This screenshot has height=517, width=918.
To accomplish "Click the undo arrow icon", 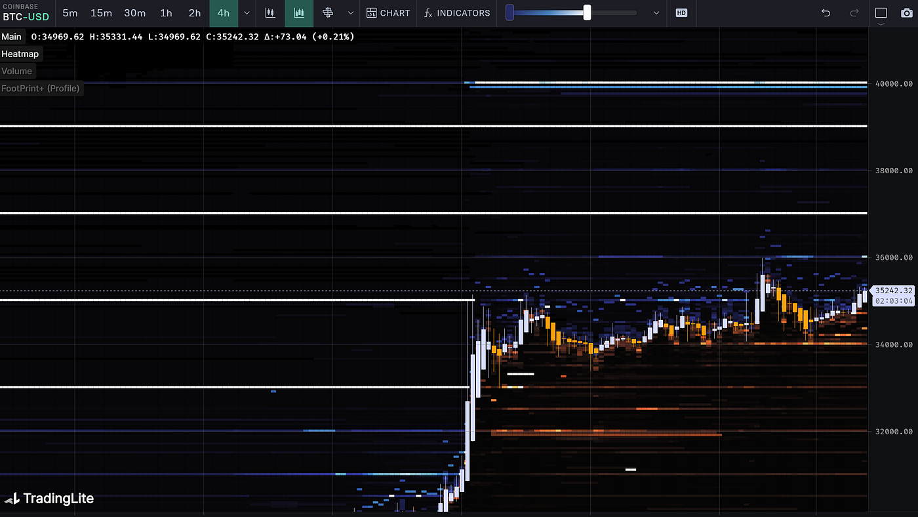I will [826, 13].
